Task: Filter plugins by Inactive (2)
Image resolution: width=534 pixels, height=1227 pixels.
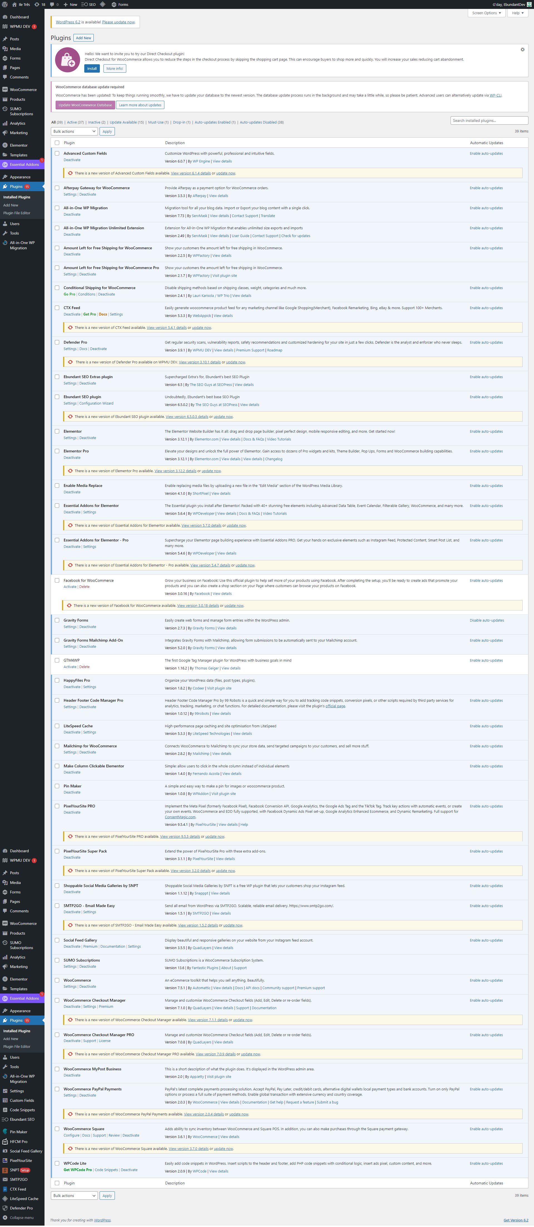Action: 96,122
